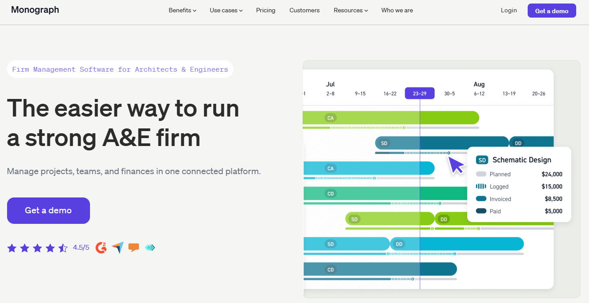Click the Invoiced teal legend swatch
Viewport: 589px width, 303px height.
[x=481, y=199]
